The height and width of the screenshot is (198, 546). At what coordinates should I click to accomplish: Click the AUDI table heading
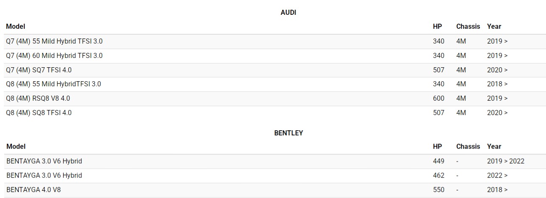(x=288, y=13)
